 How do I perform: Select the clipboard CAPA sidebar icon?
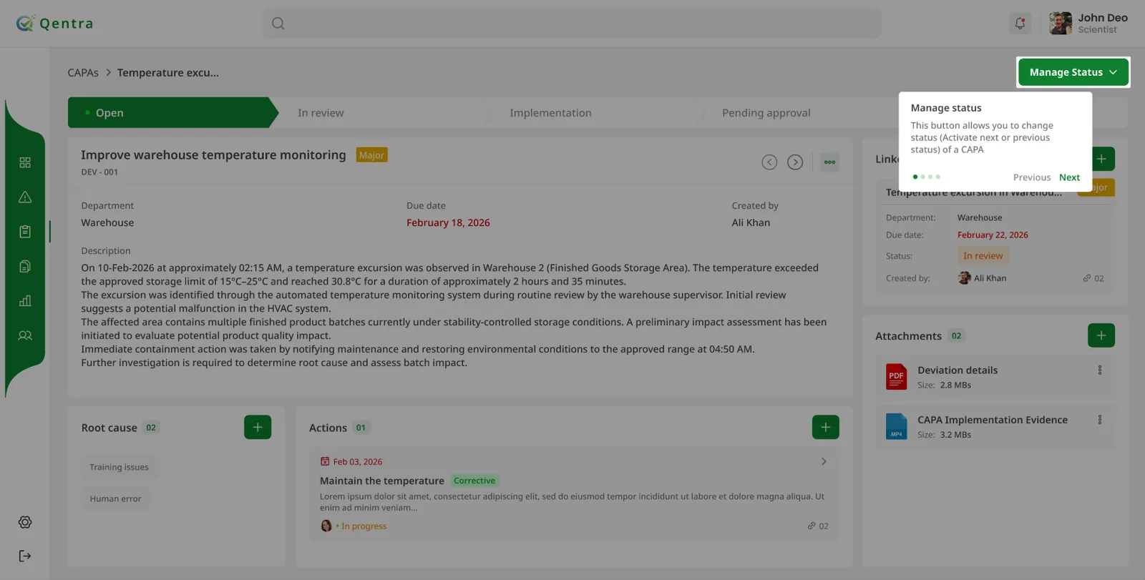[25, 232]
